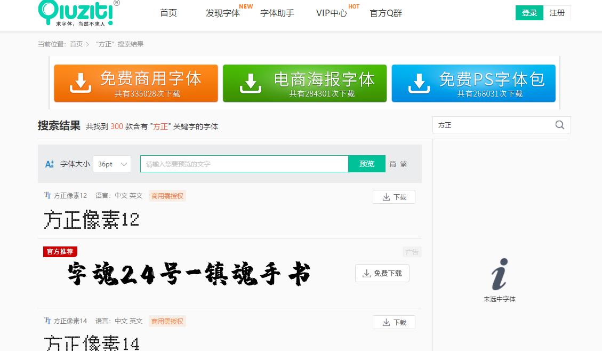Click the Tt icon beside 方正像素12
602x351 pixels.
point(47,195)
